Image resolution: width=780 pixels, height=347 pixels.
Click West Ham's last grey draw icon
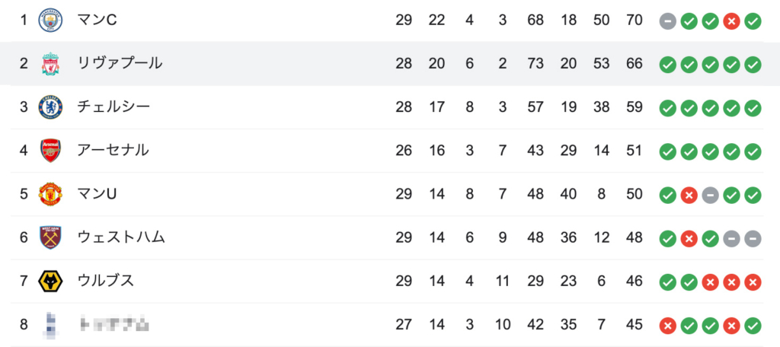(753, 239)
